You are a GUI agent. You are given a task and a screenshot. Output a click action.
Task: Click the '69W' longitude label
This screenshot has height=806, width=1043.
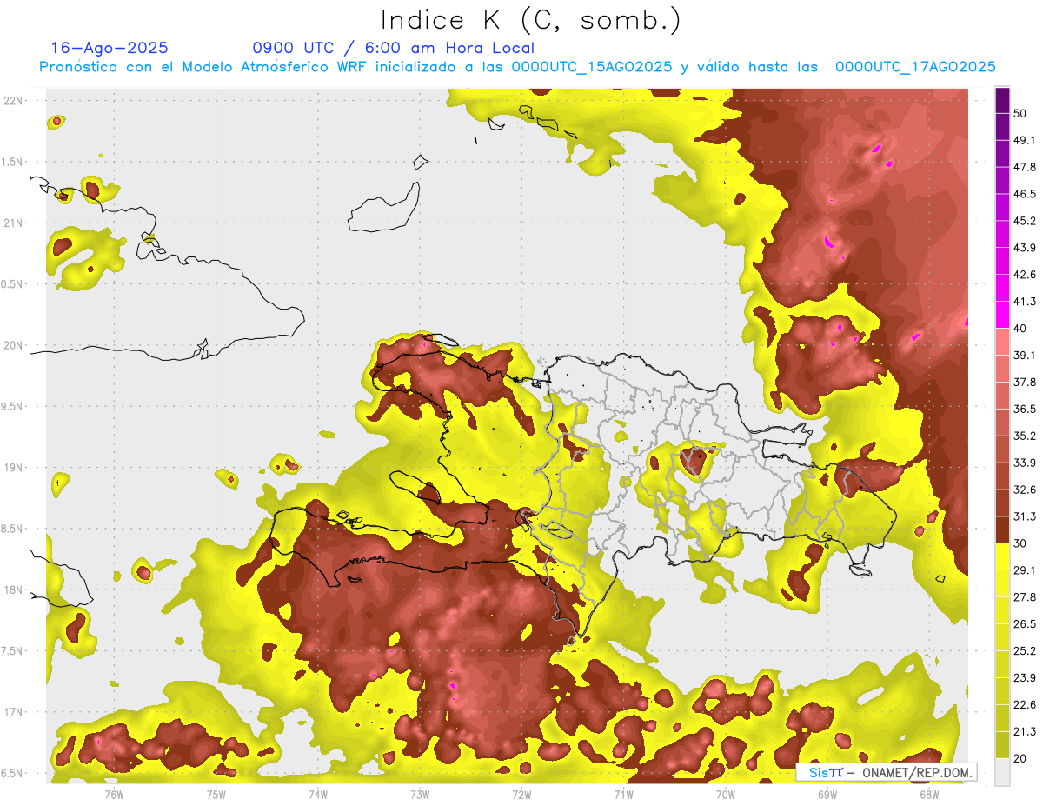click(827, 794)
